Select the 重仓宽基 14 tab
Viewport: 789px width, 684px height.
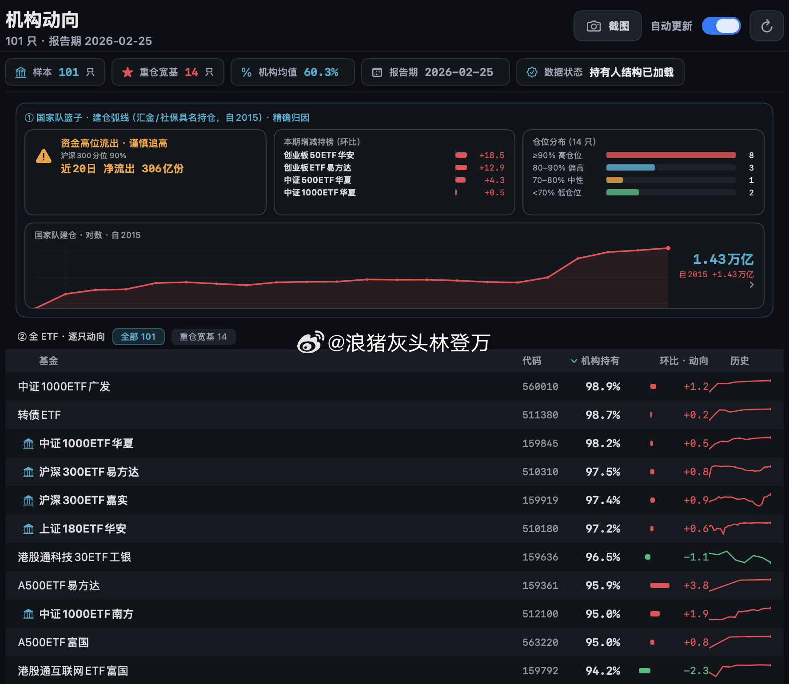(203, 337)
